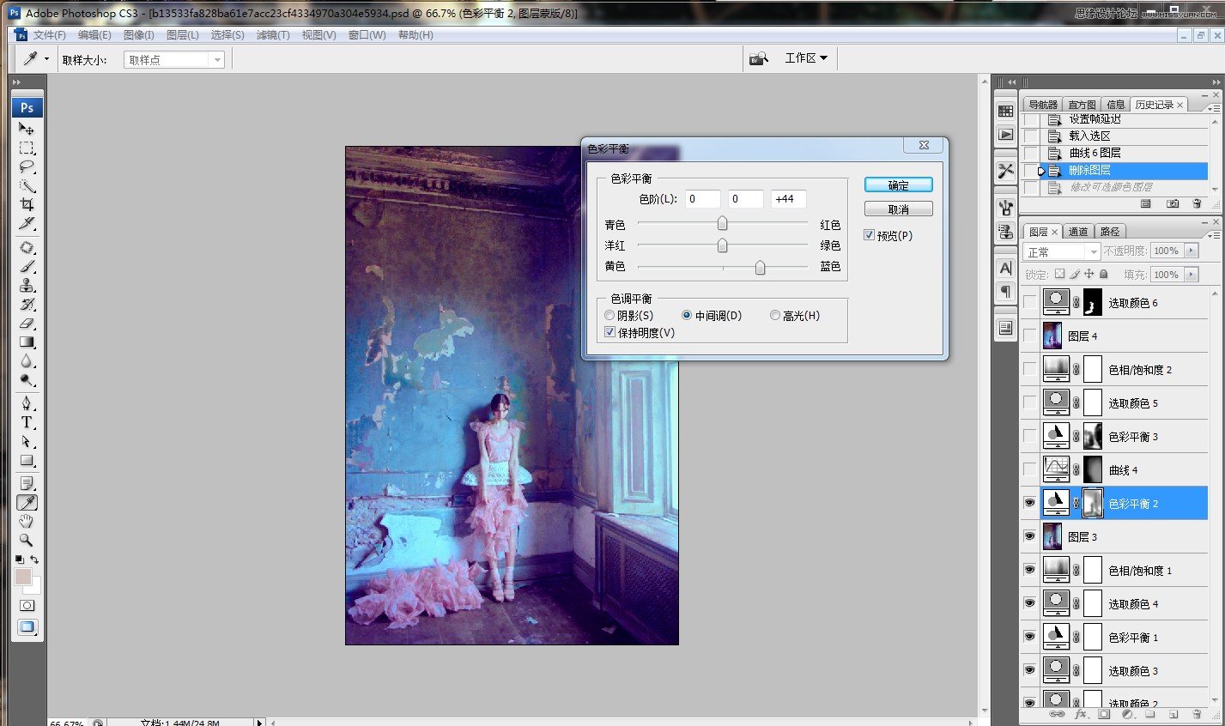Image resolution: width=1225 pixels, height=726 pixels.
Task: Select the Slice tool
Action: coord(27,223)
